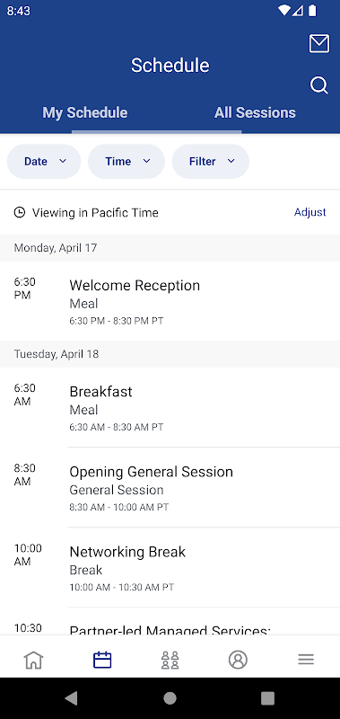The image size is (340, 719).
Task: Expand the Date dropdown
Action: coord(44,162)
